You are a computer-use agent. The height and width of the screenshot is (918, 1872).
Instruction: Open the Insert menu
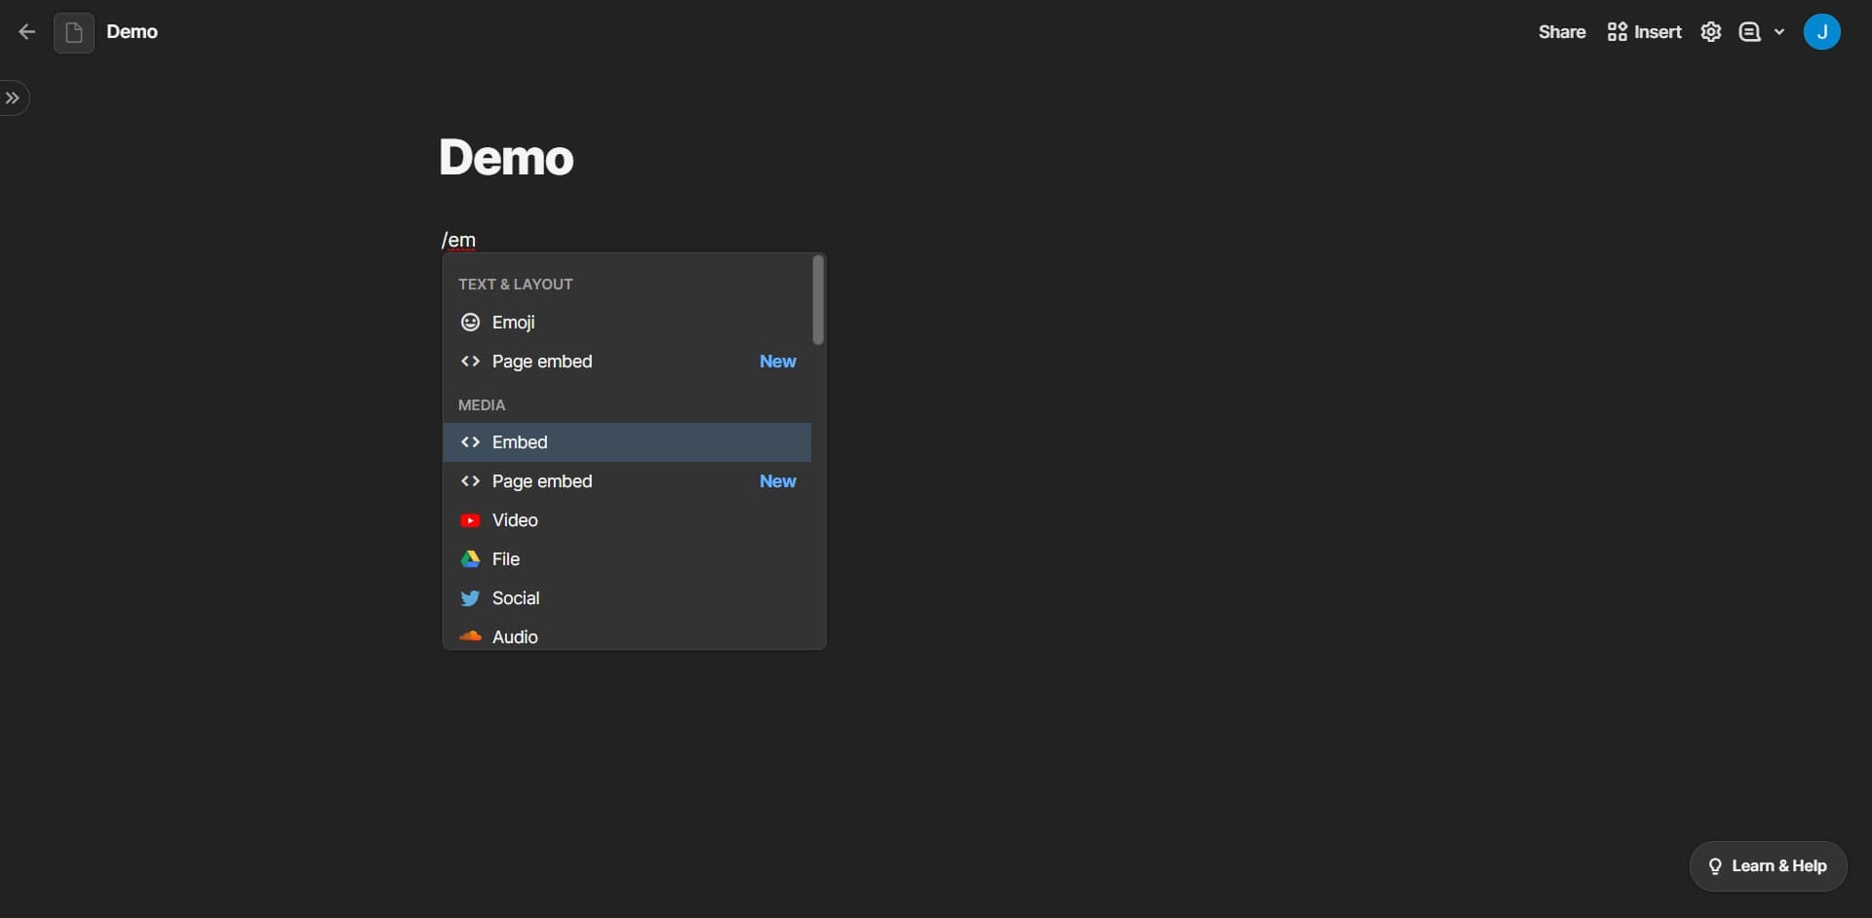click(1644, 32)
